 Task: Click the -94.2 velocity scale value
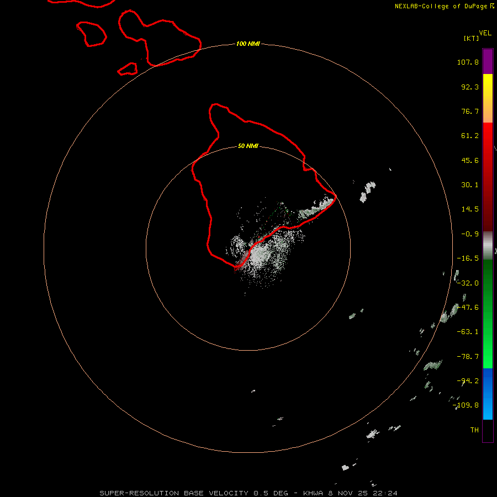pyautogui.click(x=468, y=381)
